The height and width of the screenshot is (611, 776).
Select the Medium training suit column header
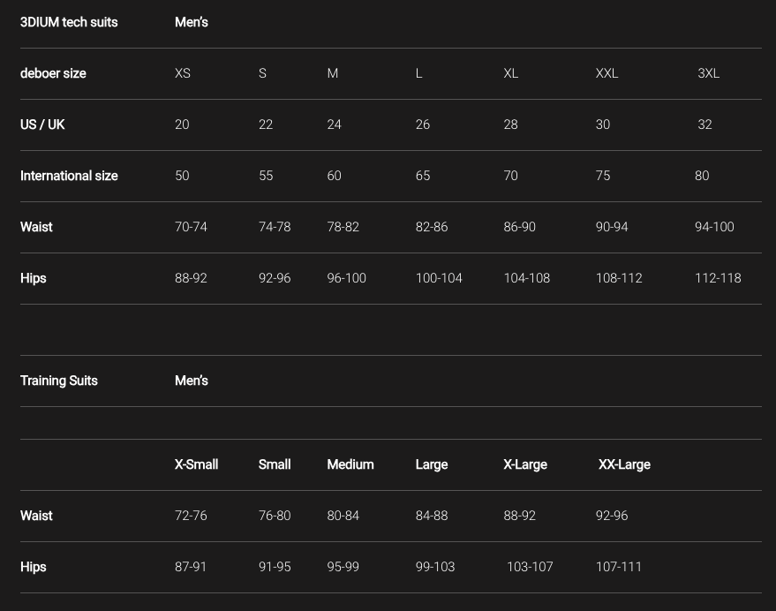(x=350, y=464)
